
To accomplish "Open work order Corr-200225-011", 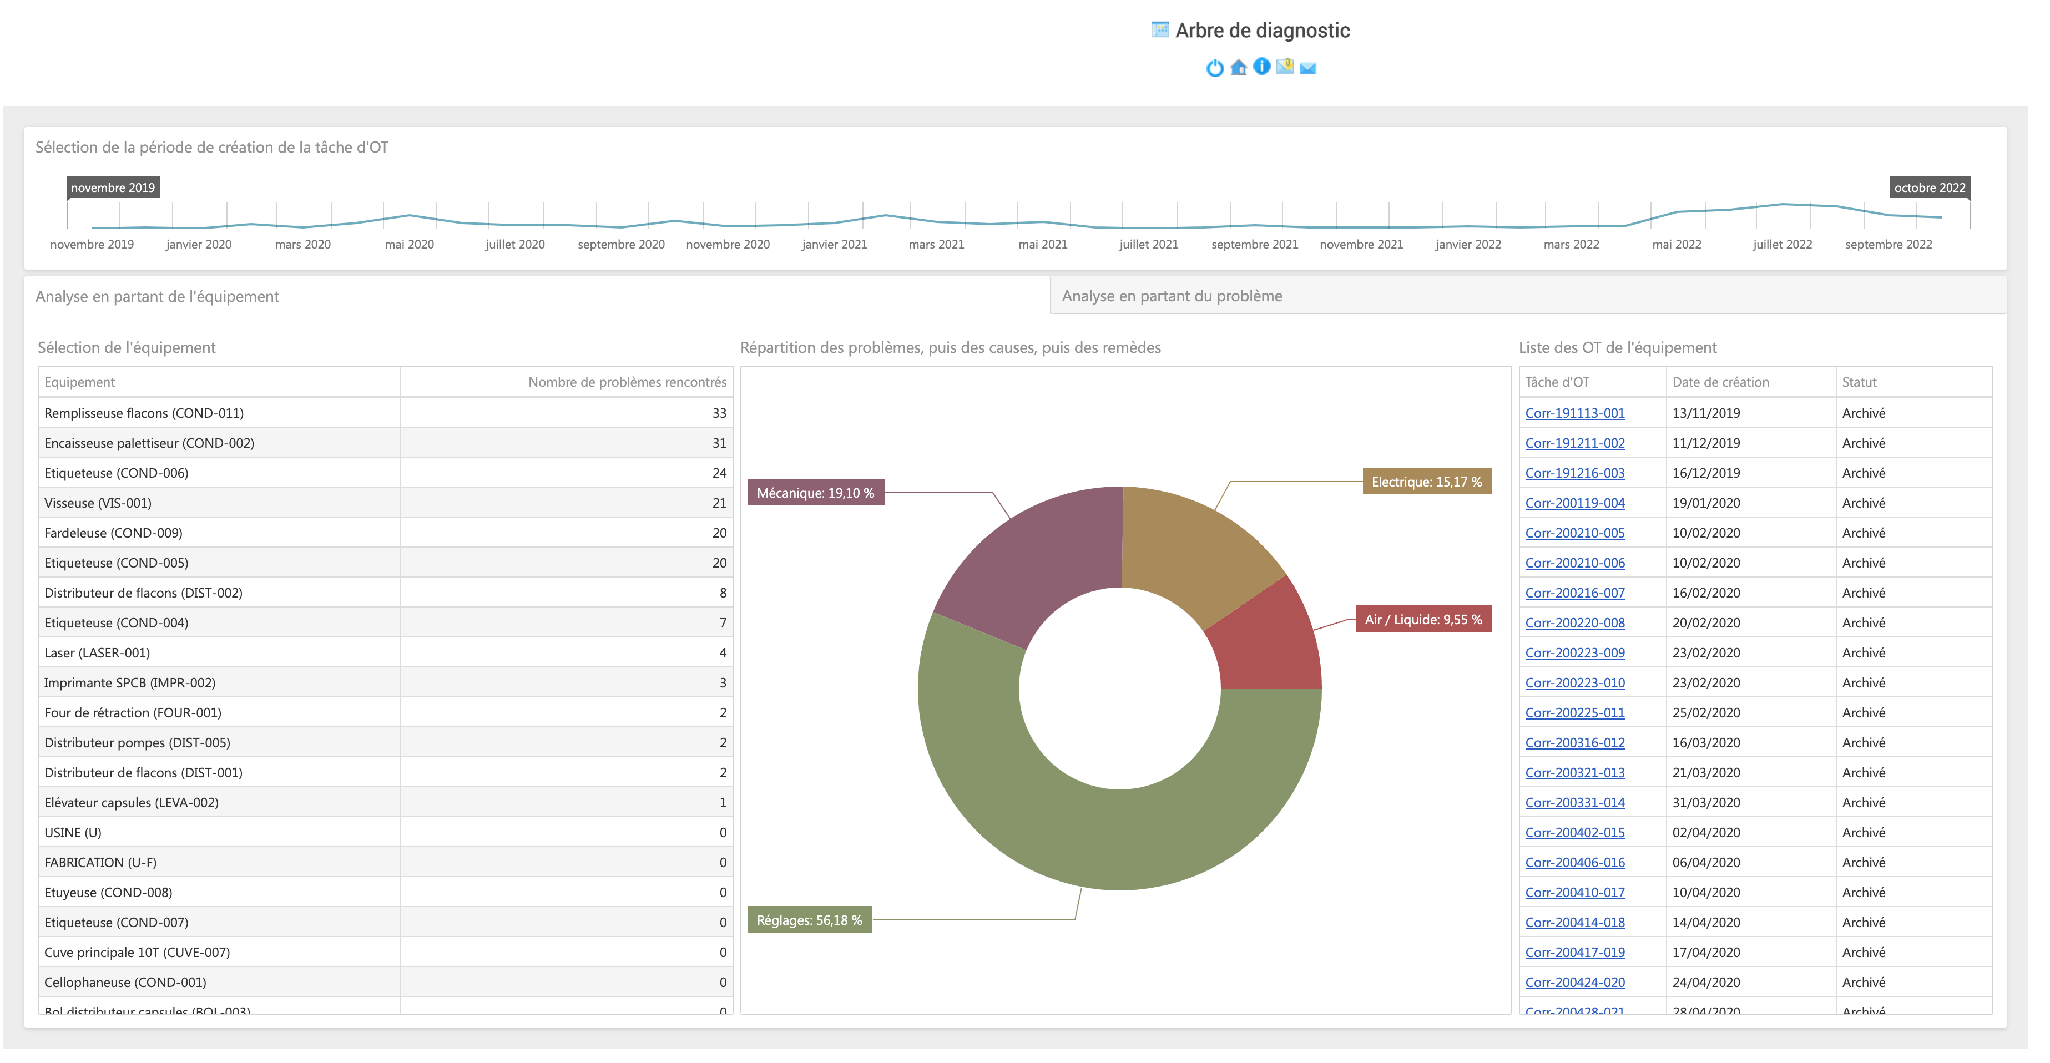I will [1575, 713].
